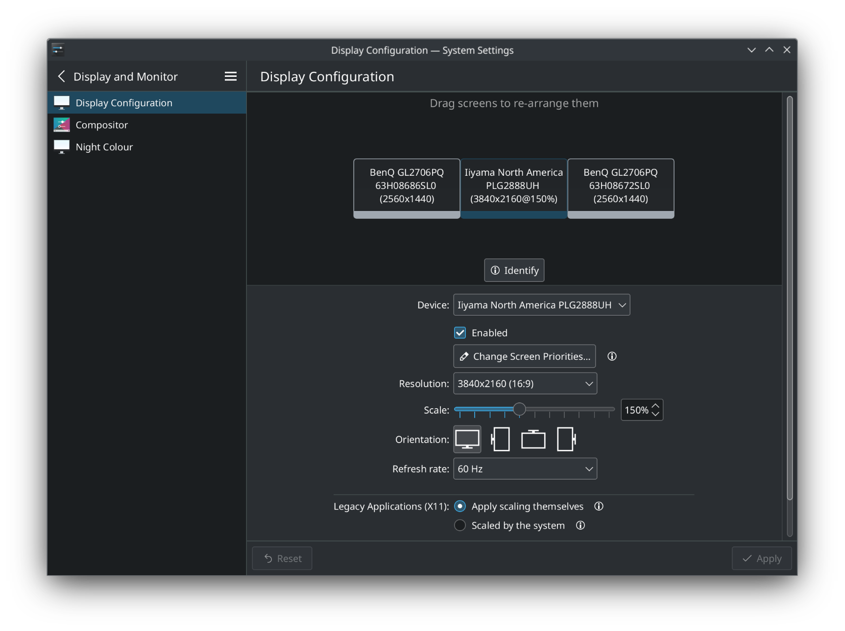Open Compositor settings in sidebar
The image size is (845, 631).
[x=102, y=125]
